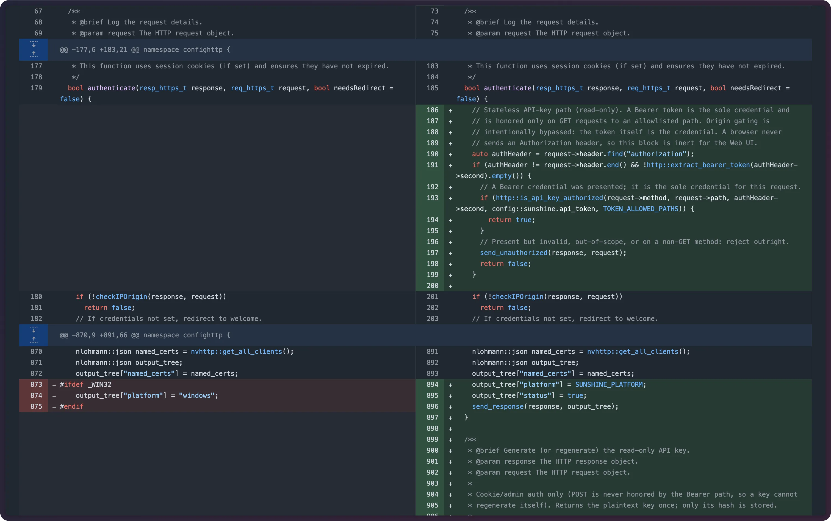Click left-side line number 180
831x521 pixels.
click(36, 297)
